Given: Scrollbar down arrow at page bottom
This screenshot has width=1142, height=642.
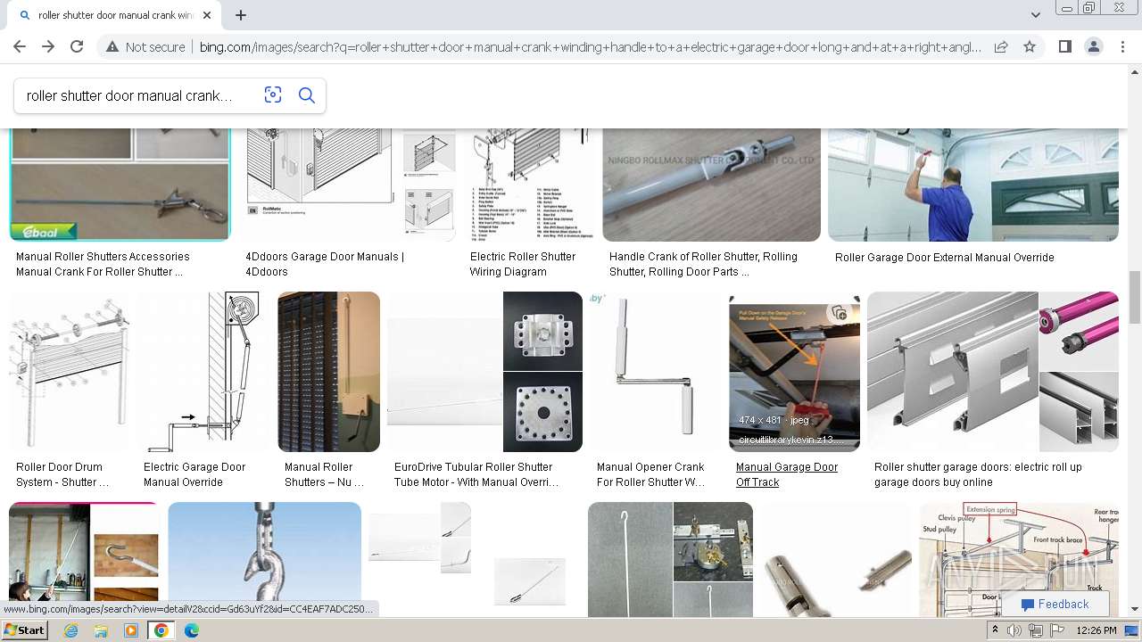Looking at the screenshot, I should pos(1135,610).
